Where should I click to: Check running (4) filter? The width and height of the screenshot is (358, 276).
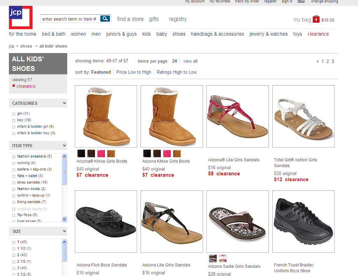[x=14, y=163]
